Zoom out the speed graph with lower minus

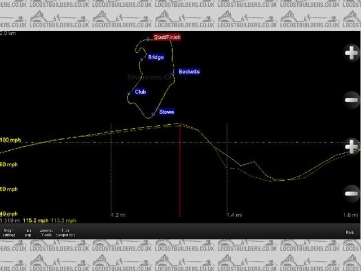(351, 193)
